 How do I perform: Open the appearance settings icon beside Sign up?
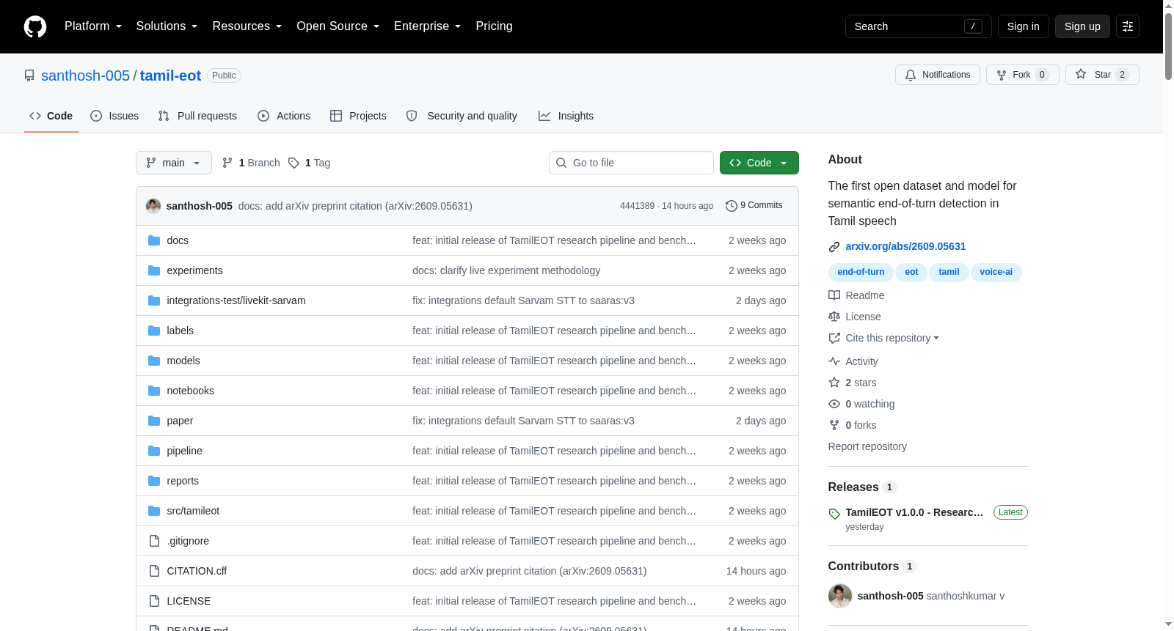(x=1128, y=26)
